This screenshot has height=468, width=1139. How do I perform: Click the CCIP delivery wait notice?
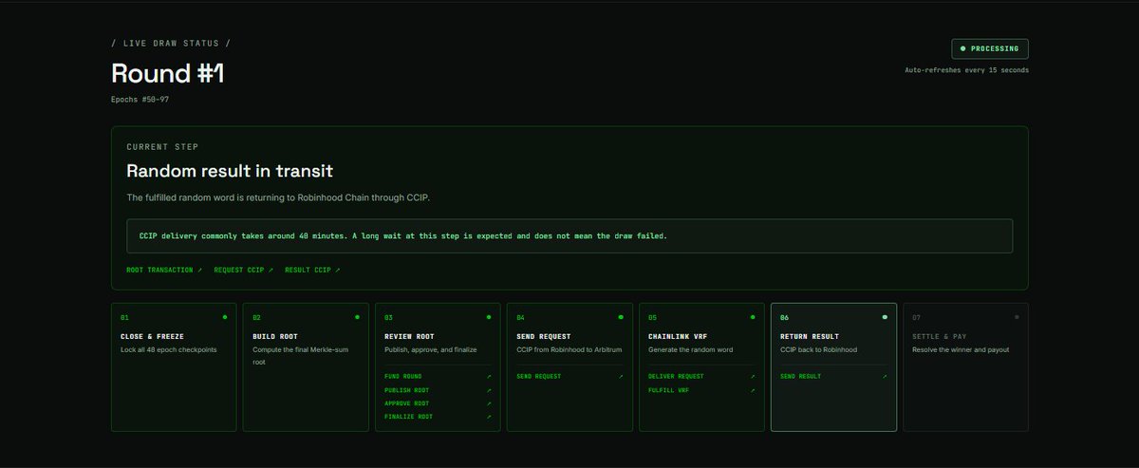coord(569,235)
